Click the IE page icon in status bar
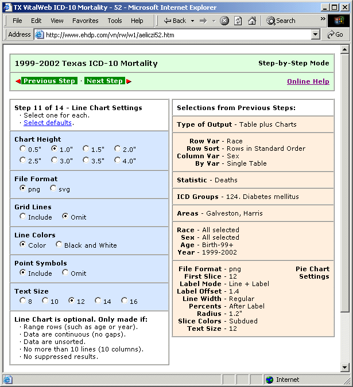This screenshot has height=387, width=353. coord(7,380)
